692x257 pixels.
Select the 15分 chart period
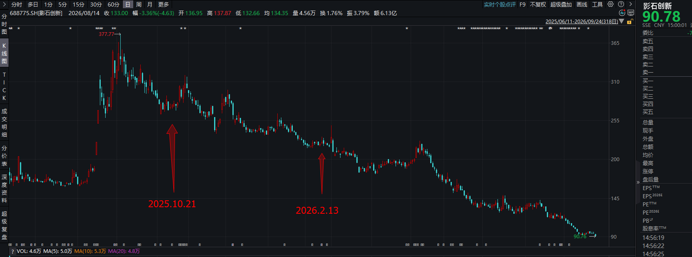tap(78, 4)
